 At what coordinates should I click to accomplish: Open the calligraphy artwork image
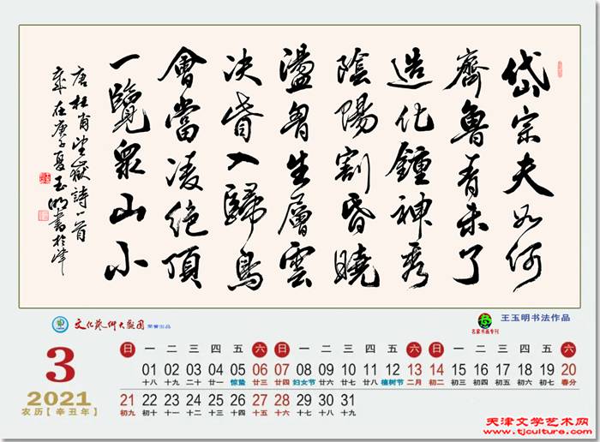click(x=300, y=166)
